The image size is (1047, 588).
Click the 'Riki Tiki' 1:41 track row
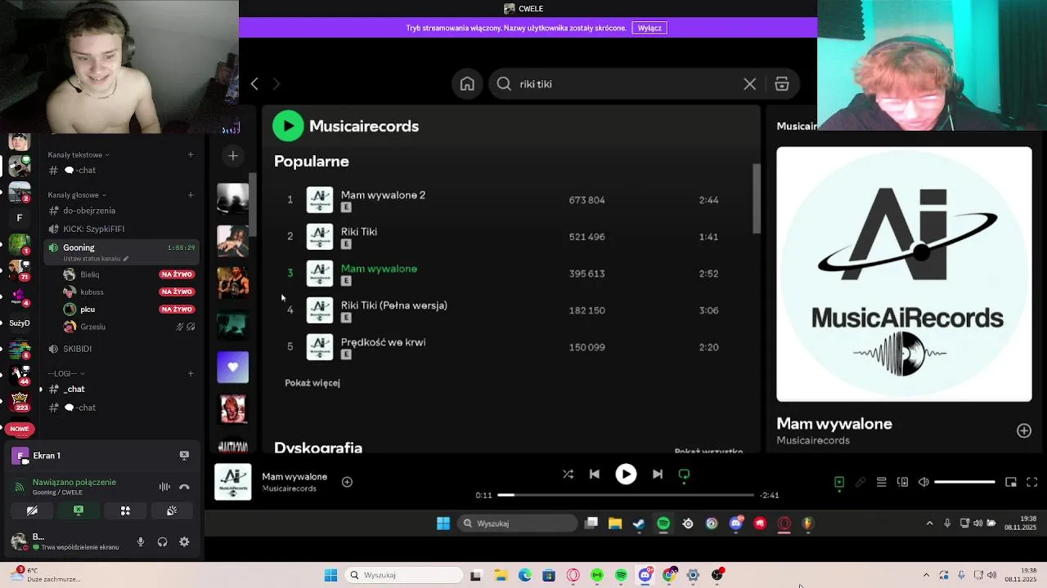point(510,236)
